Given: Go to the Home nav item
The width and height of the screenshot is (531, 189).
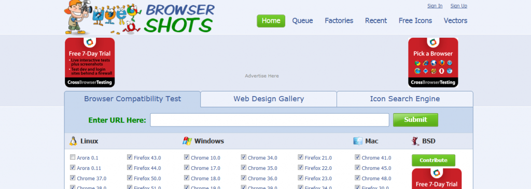Looking at the screenshot, I should 271,21.
